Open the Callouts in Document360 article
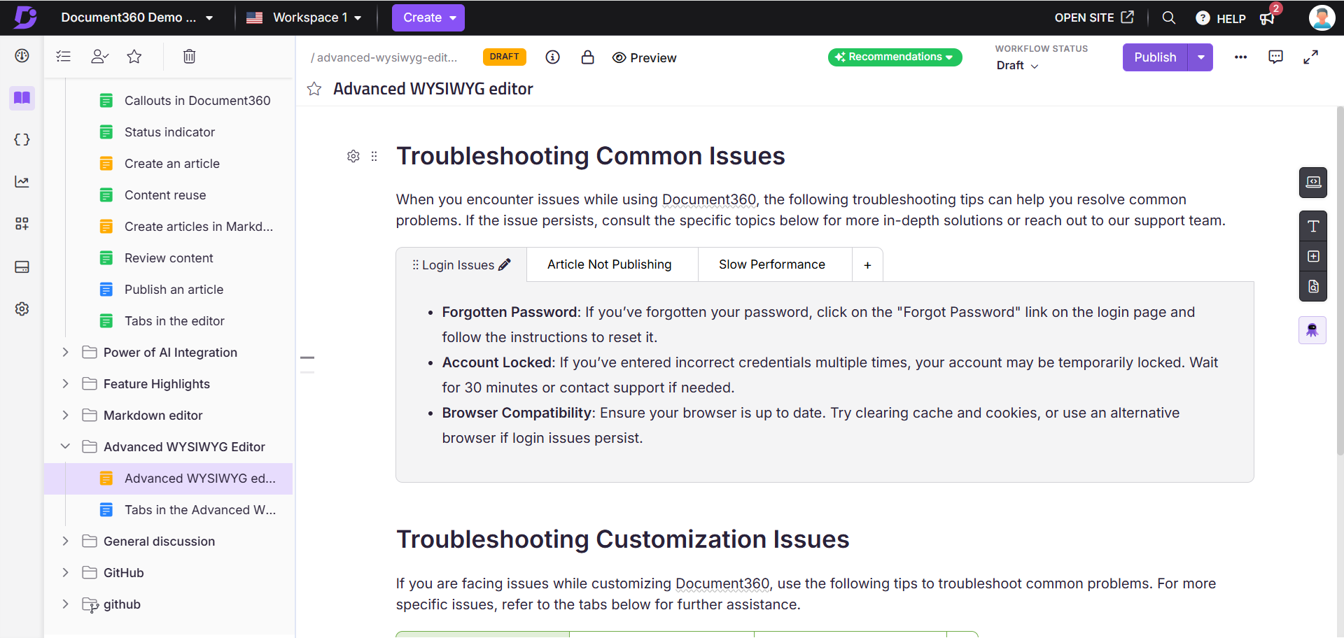 tap(197, 100)
